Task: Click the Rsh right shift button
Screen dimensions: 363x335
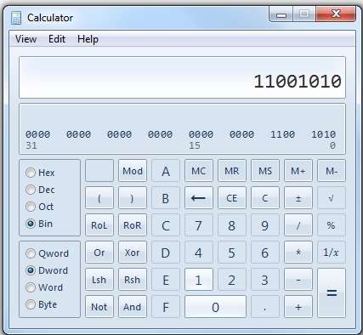Action: (133, 280)
